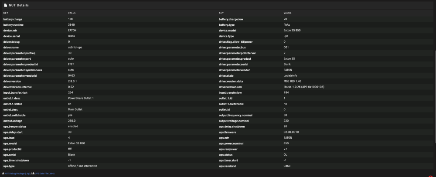Viewport: 436px width, 177px height.
Task: Select the firmware value 02.08.0010
Action: [291, 132]
